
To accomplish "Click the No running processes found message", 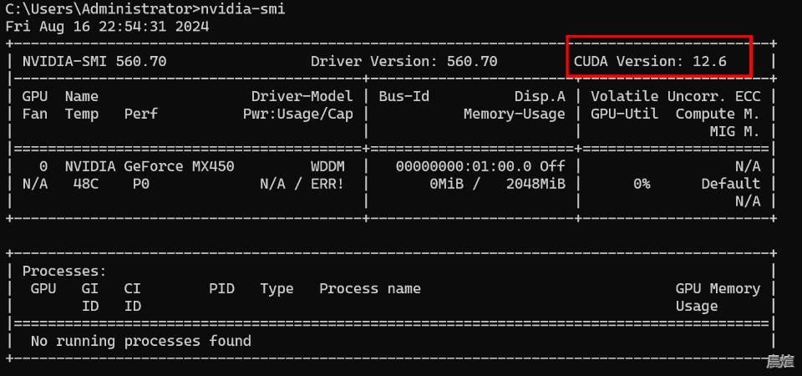I will tap(140, 341).
